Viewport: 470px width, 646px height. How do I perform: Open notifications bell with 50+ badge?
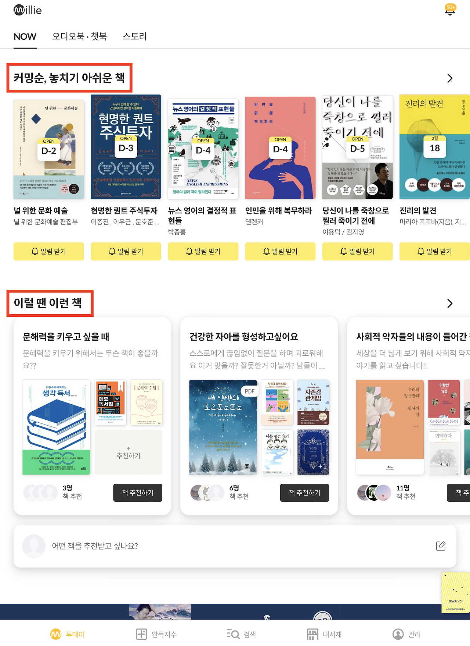[x=450, y=10]
